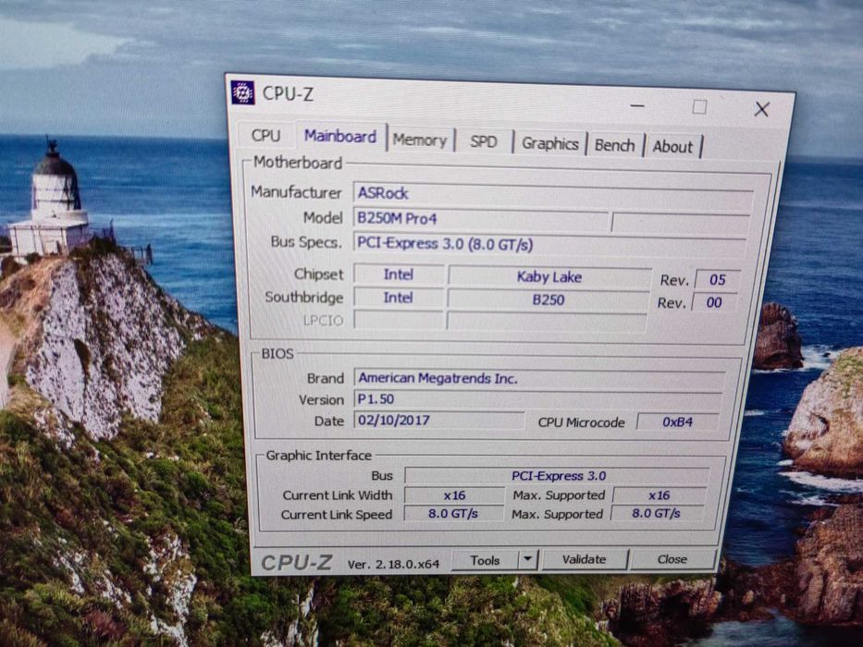Click the Kaby Lake chipset value
Image resolution: width=863 pixels, height=647 pixels.
coord(549,277)
